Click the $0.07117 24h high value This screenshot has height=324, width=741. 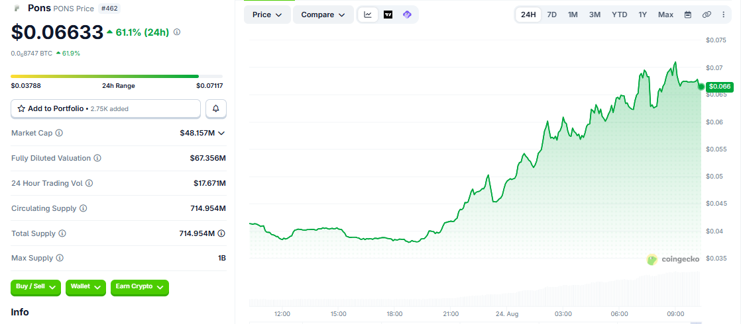(x=210, y=86)
